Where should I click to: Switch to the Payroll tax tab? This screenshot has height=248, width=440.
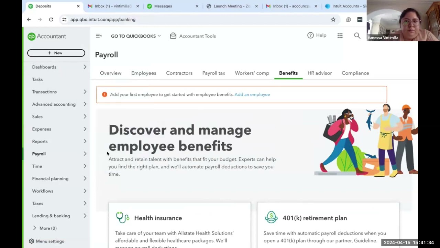click(x=214, y=73)
